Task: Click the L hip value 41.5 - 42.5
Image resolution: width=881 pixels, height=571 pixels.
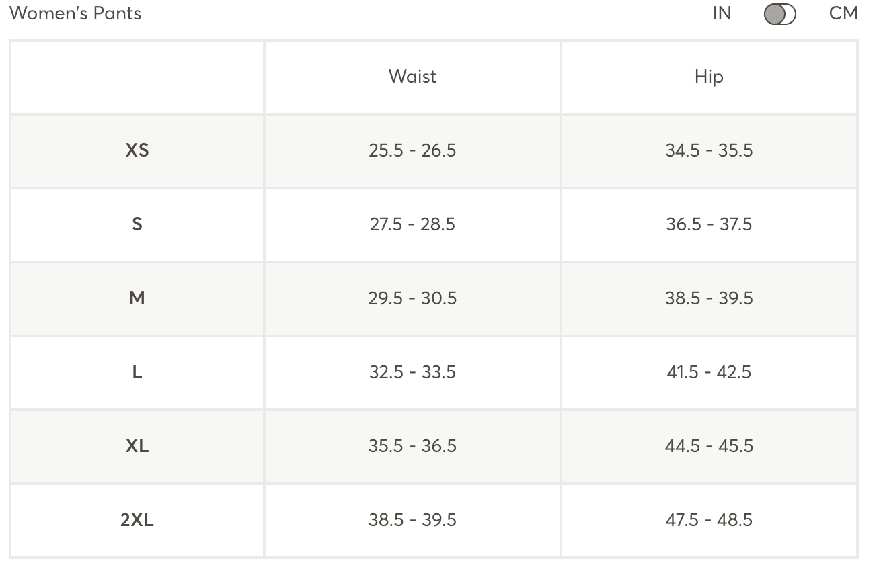Action: click(709, 372)
